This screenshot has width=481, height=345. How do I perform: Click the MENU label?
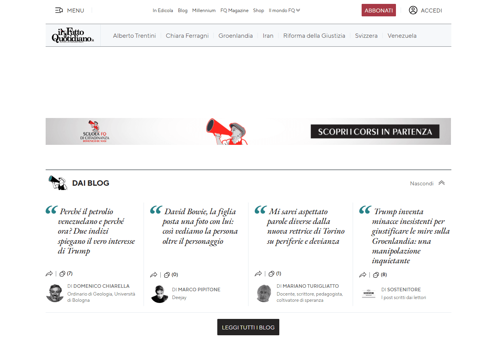76,11
